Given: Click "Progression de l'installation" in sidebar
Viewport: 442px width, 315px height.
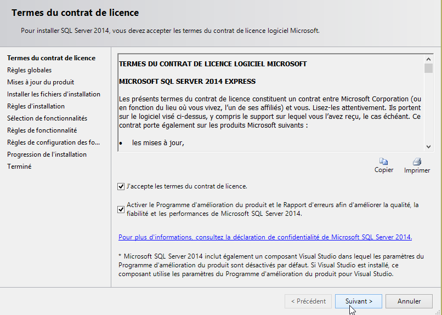Looking at the screenshot, I should point(47,154).
